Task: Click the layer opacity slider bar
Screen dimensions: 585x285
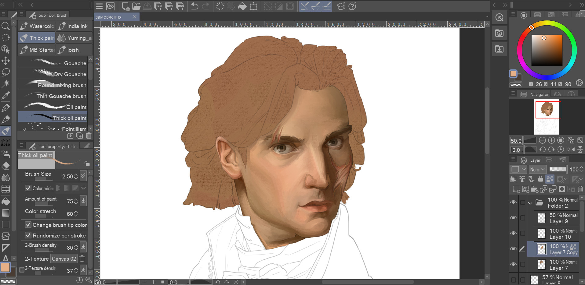Action: tap(558, 169)
